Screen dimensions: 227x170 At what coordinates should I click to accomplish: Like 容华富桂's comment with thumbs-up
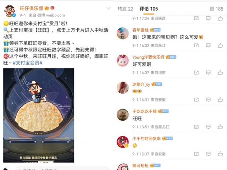220,45
